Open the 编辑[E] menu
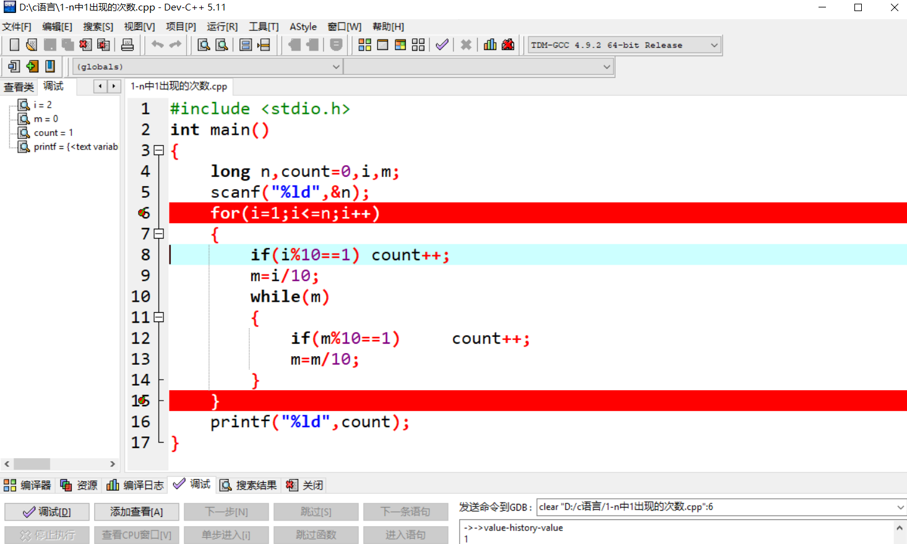Screen dimensions: 907x544 [x=57, y=27]
